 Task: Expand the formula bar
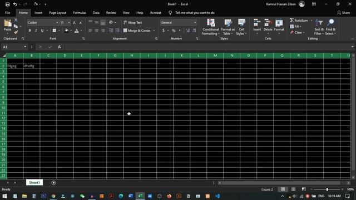point(352,47)
